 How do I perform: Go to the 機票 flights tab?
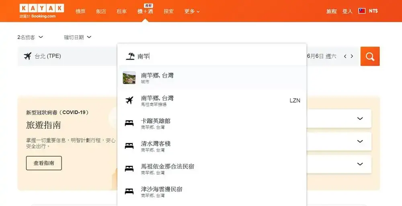[x=80, y=11]
